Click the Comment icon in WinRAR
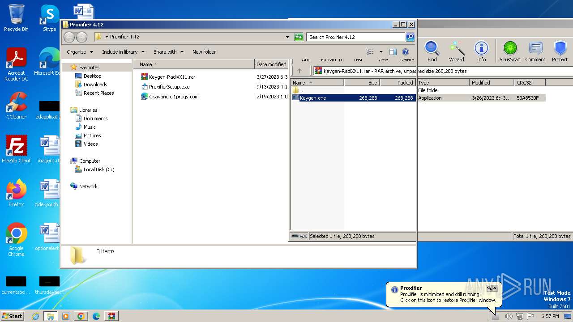This screenshot has width=573, height=322. coord(535,51)
